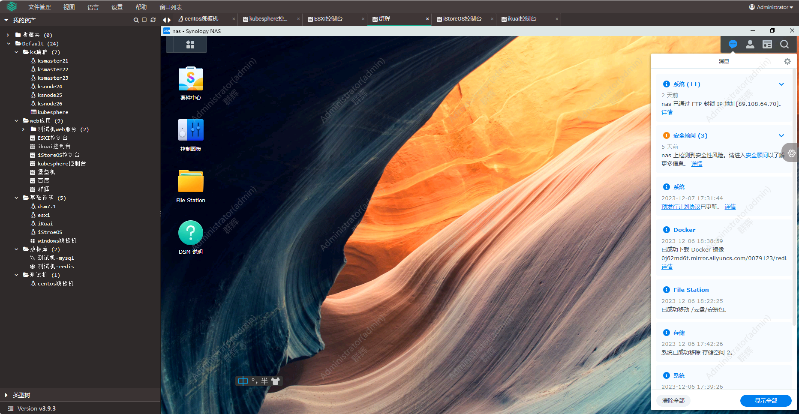Select dsm7.1 under 基础设施
This screenshot has height=414, width=799.
47,207
